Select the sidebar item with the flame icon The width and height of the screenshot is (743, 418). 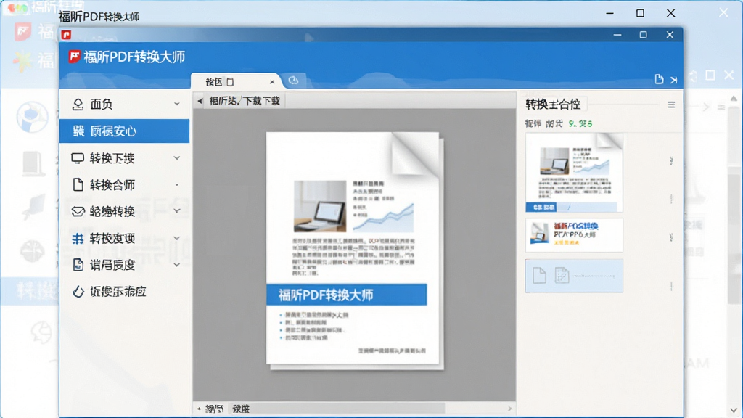(x=124, y=292)
